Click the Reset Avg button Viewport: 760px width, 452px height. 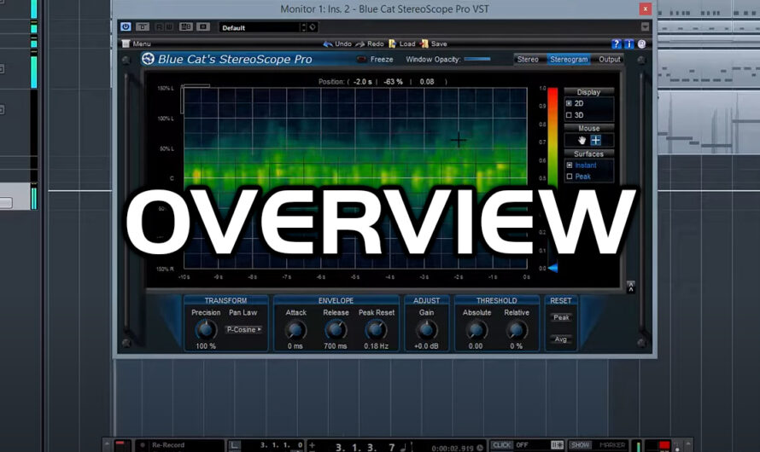[x=561, y=339]
